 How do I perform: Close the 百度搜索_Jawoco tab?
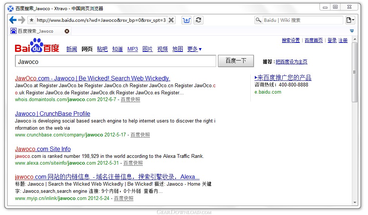pos(67,31)
